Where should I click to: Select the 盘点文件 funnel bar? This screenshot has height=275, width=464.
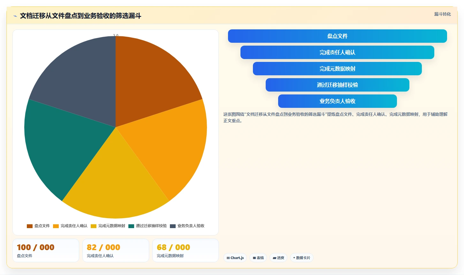point(337,36)
